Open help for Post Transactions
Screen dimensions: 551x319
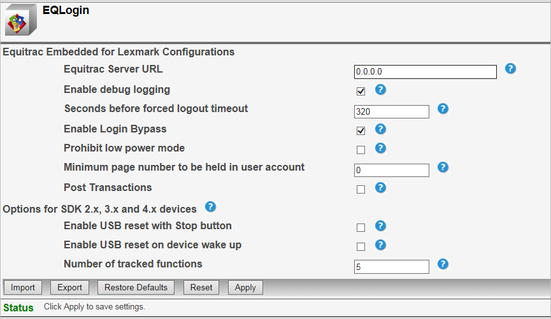(380, 187)
